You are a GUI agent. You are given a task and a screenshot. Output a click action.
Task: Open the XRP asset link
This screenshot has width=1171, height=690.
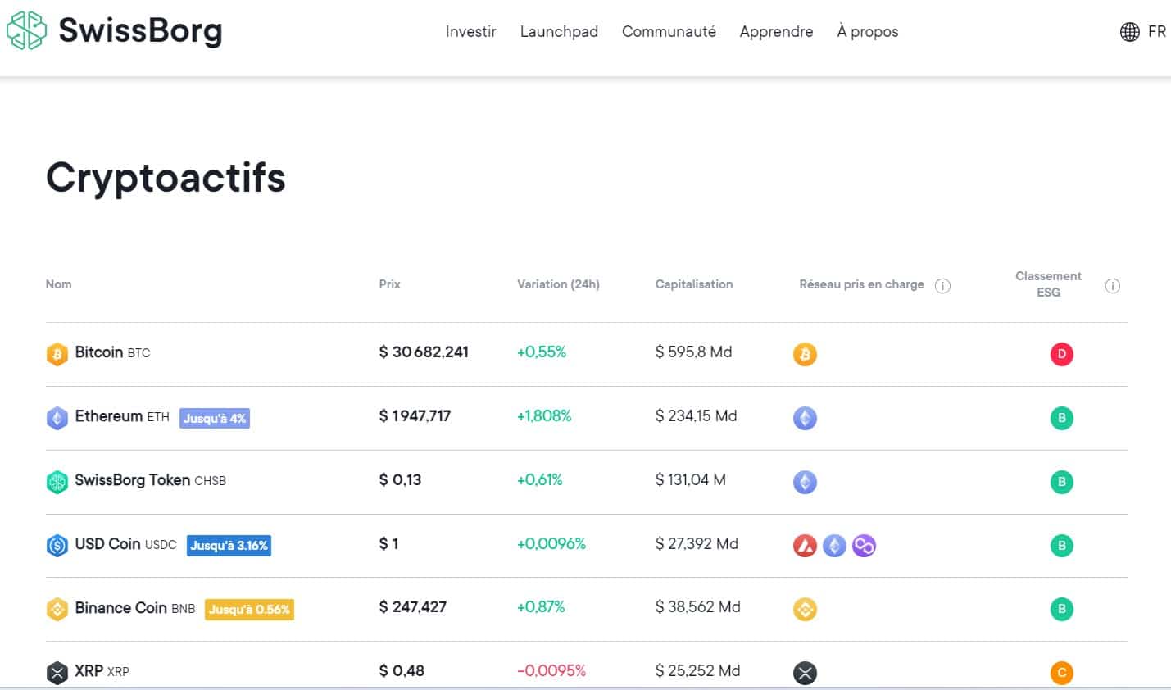[x=102, y=671]
